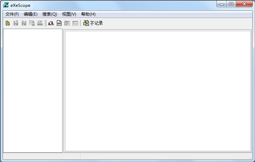Toggle the 不记录 logging button

96,23
